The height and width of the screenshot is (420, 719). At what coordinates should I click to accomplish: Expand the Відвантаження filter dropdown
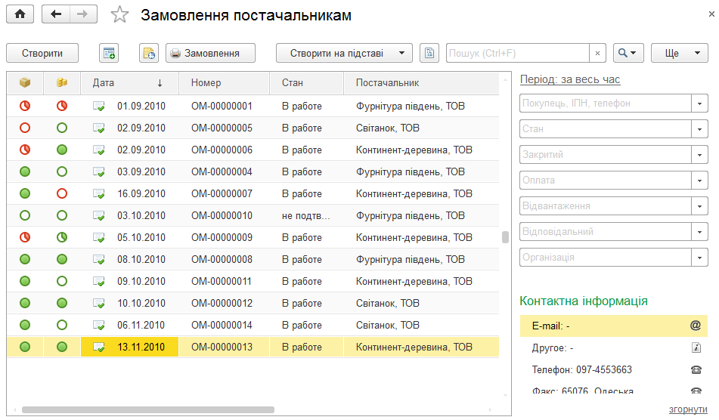700,205
